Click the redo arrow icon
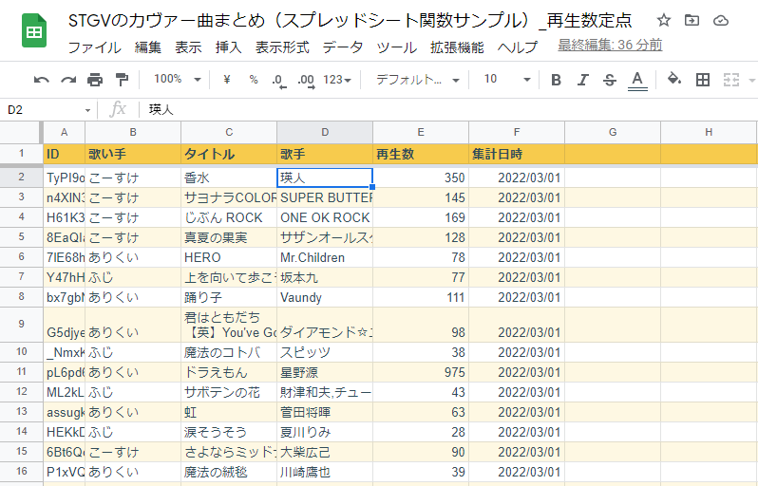Viewport: 758px width, 486px height. 68,80
